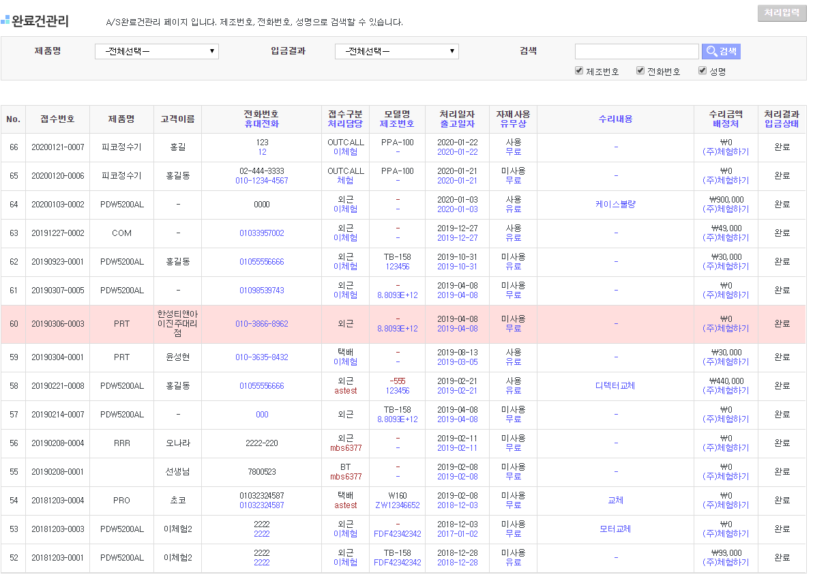Click repair detail 케이스불량 link
Image resolution: width=813 pixels, height=577 pixels.
(x=615, y=205)
